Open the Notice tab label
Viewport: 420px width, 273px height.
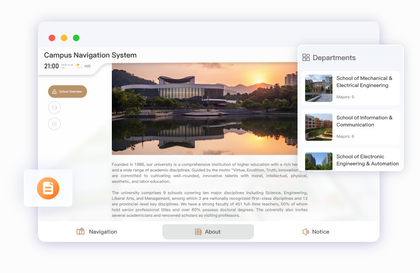click(x=320, y=232)
